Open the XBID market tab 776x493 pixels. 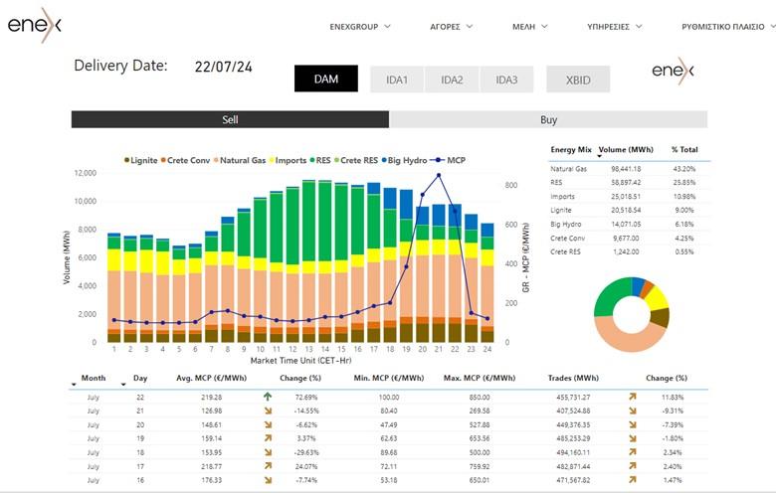pyautogui.click(x=578, y=80)
